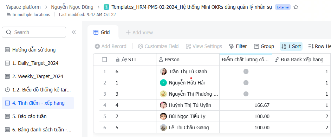Click warning icon in Trần Thị Tú Oanh row
This screenshot has height=137, width=331.
pos(246,71)
